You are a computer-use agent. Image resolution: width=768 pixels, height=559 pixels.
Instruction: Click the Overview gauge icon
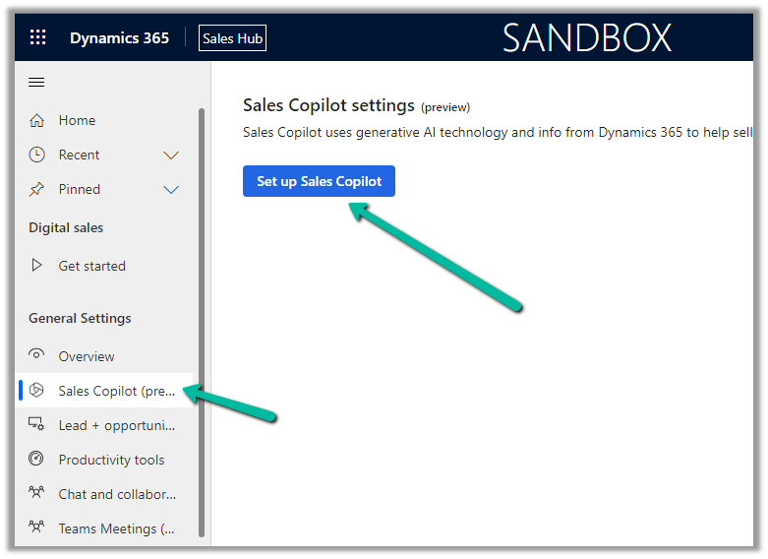click(x=37, y=356)
